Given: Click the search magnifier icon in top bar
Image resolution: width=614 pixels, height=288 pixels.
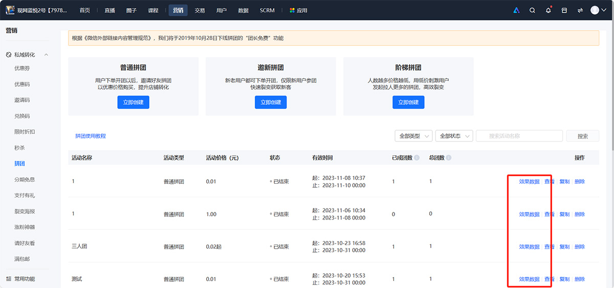Looking at the screenshot, I should click(x=532, y=10).
